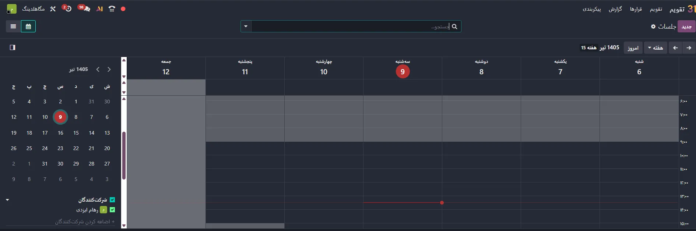
Task: Click the ۱۵:۰۰ time label
Action: 684,224
